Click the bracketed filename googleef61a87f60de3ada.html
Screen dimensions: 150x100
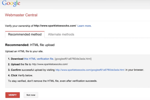73,59
